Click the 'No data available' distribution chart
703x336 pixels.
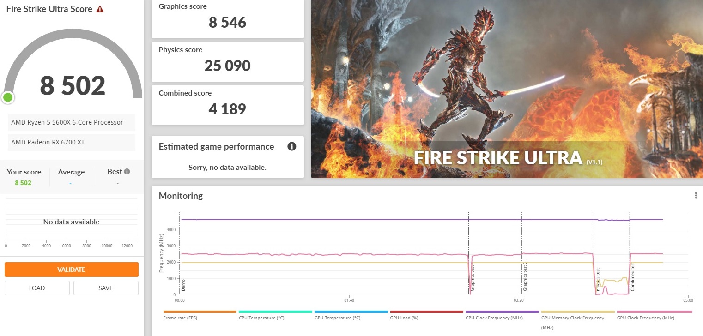72,222
